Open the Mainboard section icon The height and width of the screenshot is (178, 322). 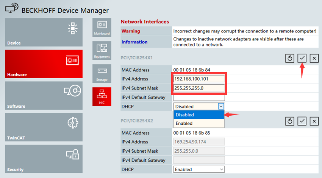102,28
